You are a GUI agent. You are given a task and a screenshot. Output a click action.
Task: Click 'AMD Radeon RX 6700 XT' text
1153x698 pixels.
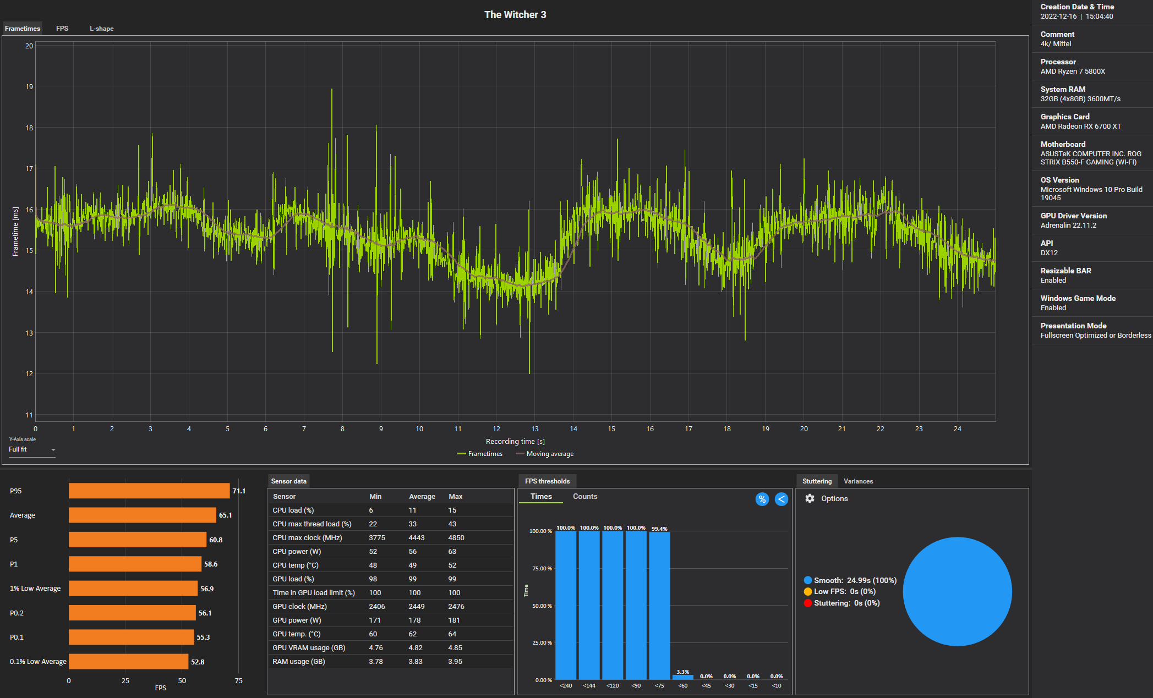[1080, 127]
